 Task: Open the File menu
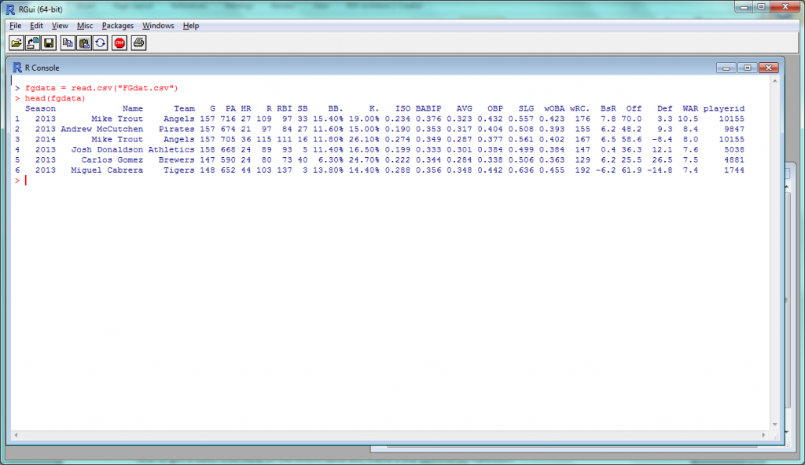click(15, 25)
